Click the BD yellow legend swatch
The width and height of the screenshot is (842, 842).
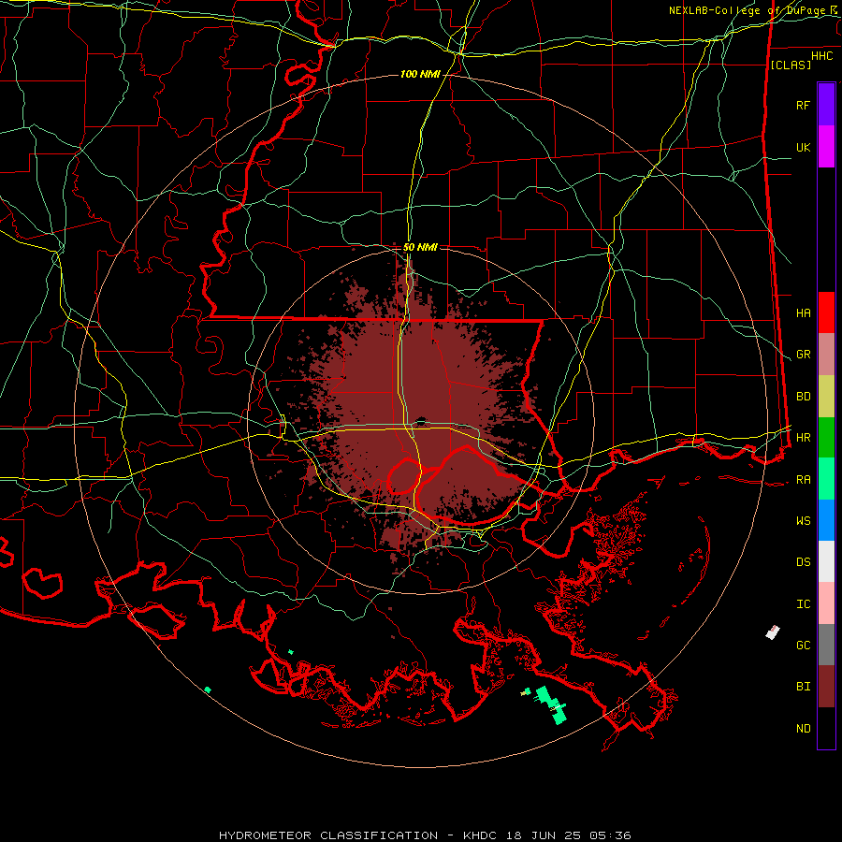point(826,397)
